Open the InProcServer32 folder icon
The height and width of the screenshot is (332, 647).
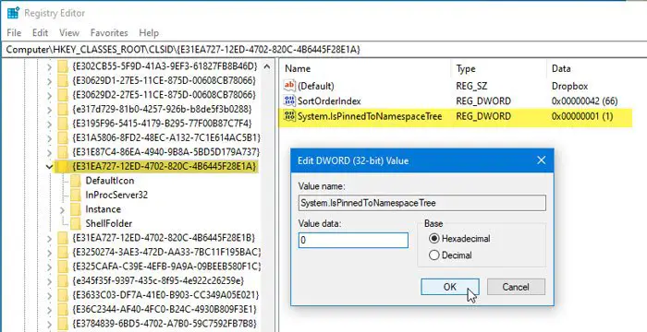tap(76, 195)
